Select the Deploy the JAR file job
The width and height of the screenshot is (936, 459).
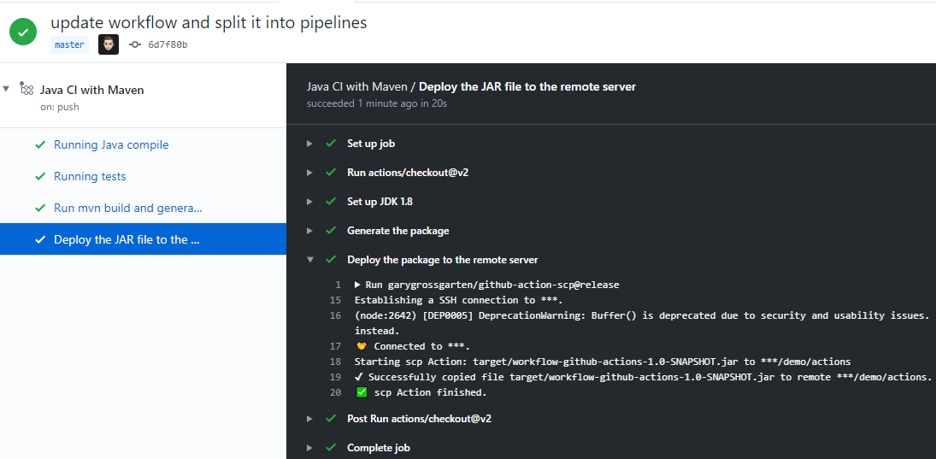[x=127, y=239]
